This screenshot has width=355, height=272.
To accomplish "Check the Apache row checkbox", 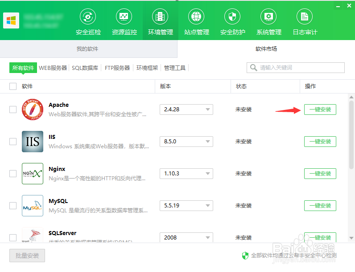I will [13, 110].
